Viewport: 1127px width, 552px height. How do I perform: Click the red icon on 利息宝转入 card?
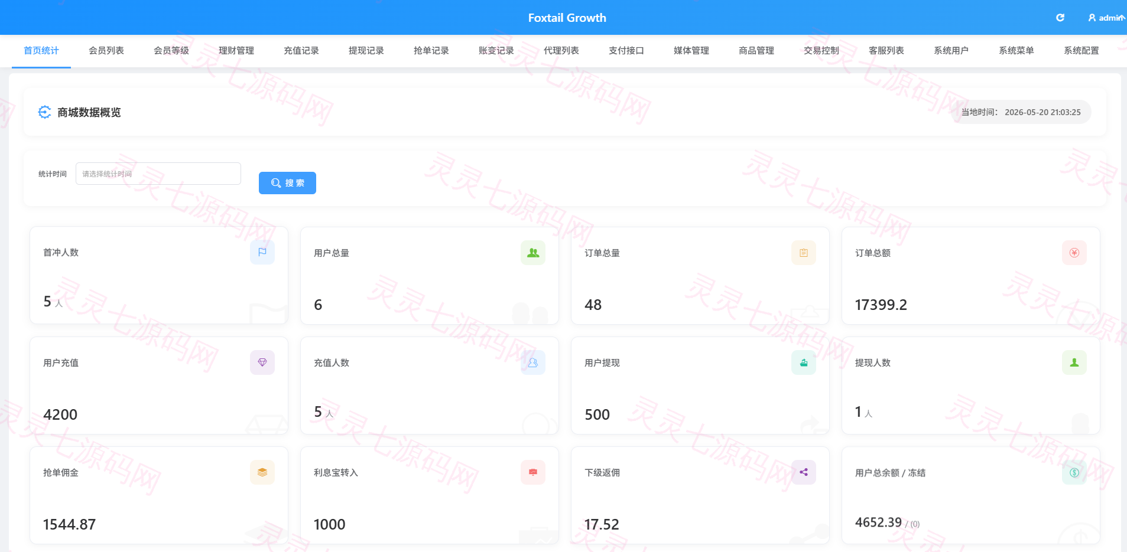(x=533, y=472)
